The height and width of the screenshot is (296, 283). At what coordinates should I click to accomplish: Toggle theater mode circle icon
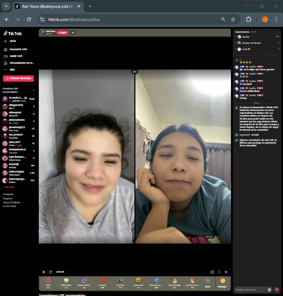point(212,272)
